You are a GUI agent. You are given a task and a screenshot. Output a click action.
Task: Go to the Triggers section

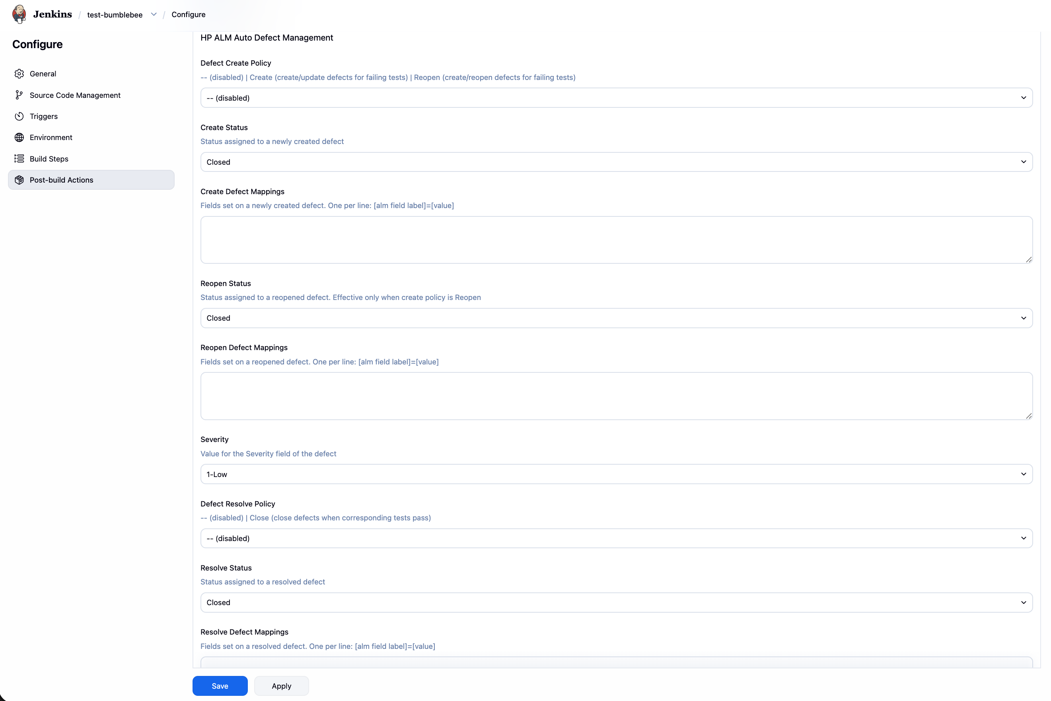coord(44,116)
